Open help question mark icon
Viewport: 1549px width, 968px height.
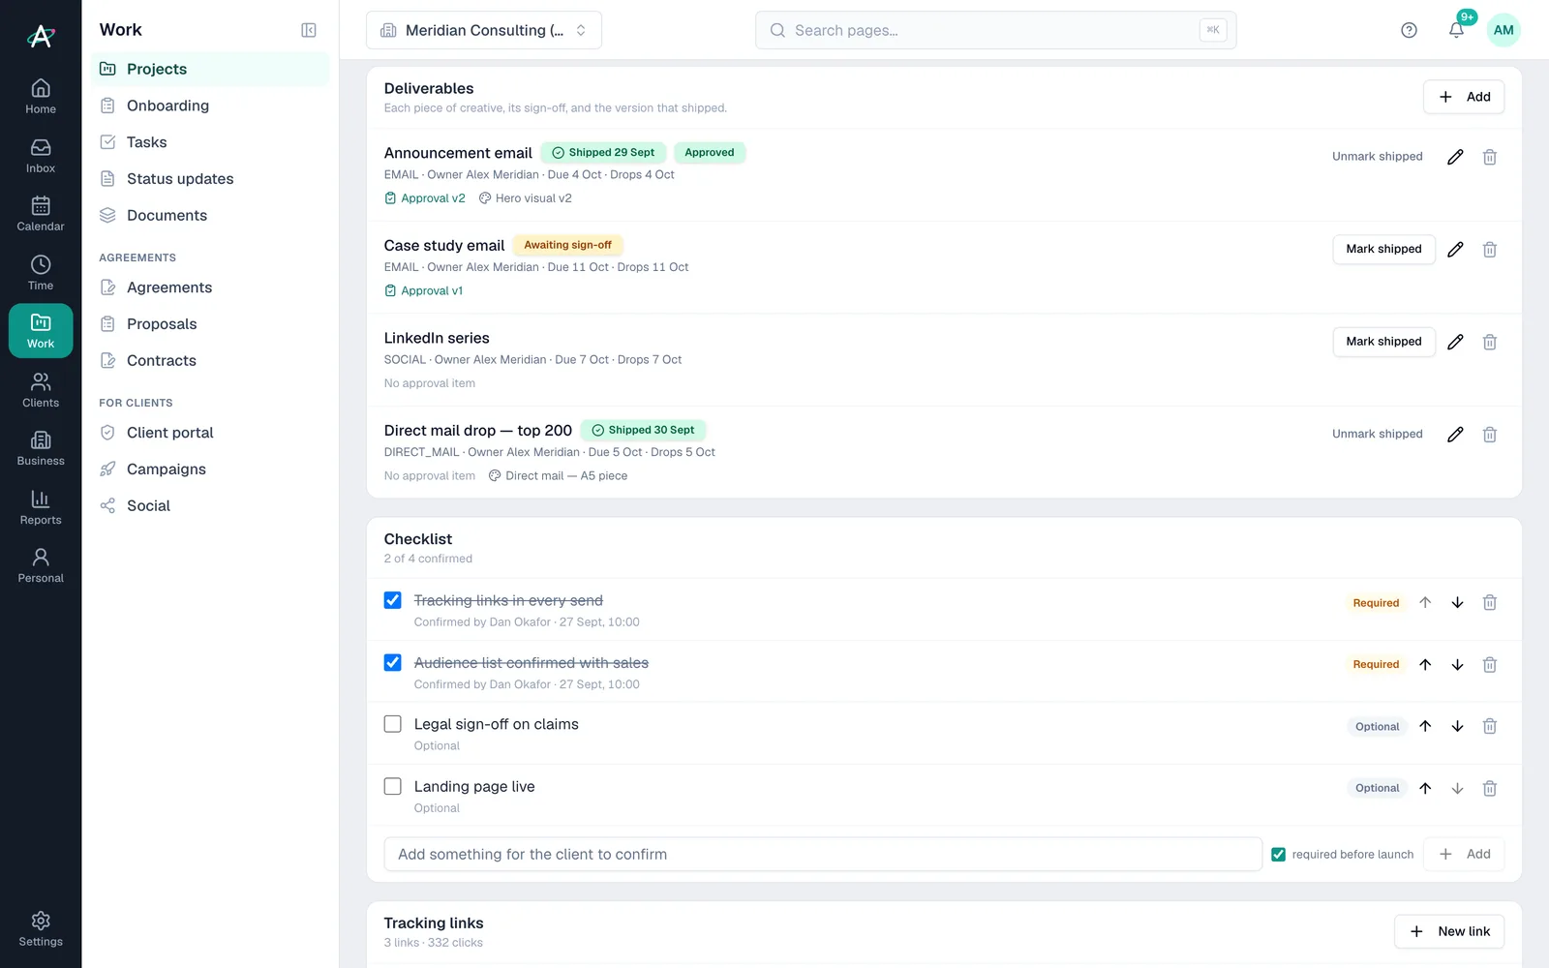[x=1409, y=30]
